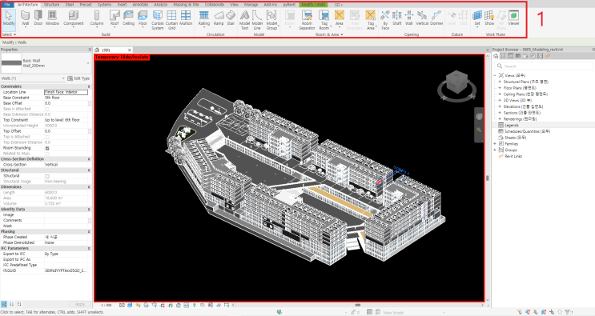Edit the Location Line value field

66,92
